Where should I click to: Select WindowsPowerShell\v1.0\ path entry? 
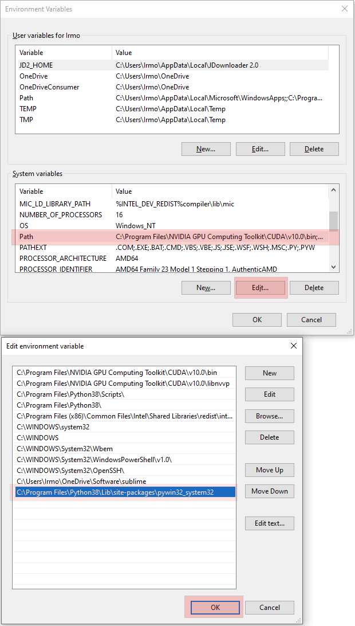click(124, 460)
